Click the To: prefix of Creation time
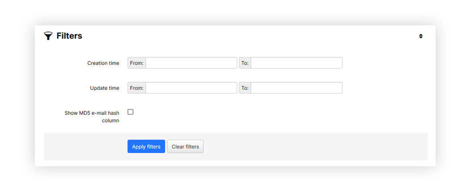470x193 pixels. 245,63
